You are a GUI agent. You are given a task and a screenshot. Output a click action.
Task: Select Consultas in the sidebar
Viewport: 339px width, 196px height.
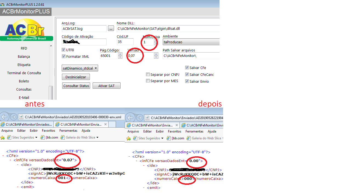(24, 90)
